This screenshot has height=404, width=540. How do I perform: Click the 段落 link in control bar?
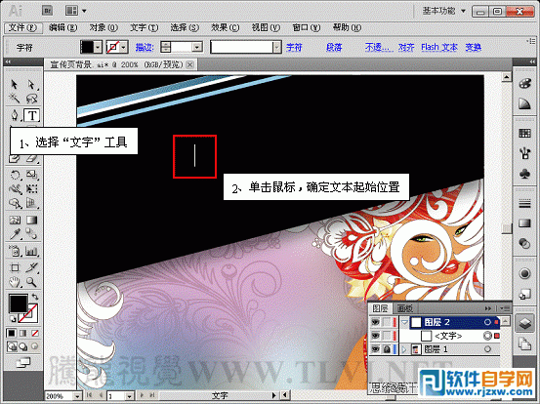tap(334, 47)
